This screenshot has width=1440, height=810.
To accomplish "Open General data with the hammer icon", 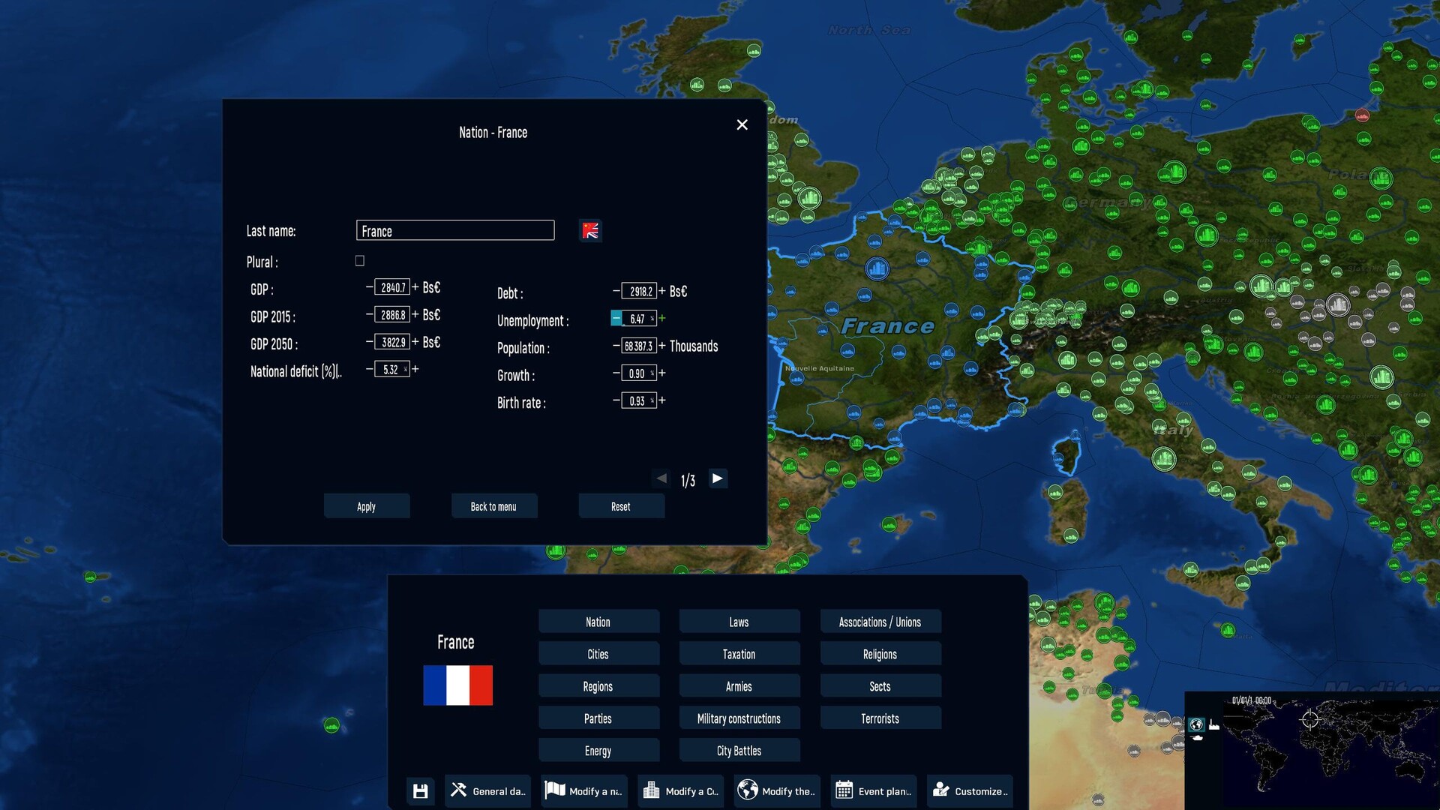I will coord(459,790).
